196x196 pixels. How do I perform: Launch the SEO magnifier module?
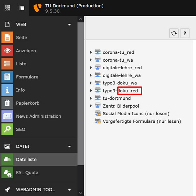[x=7, y=129]
